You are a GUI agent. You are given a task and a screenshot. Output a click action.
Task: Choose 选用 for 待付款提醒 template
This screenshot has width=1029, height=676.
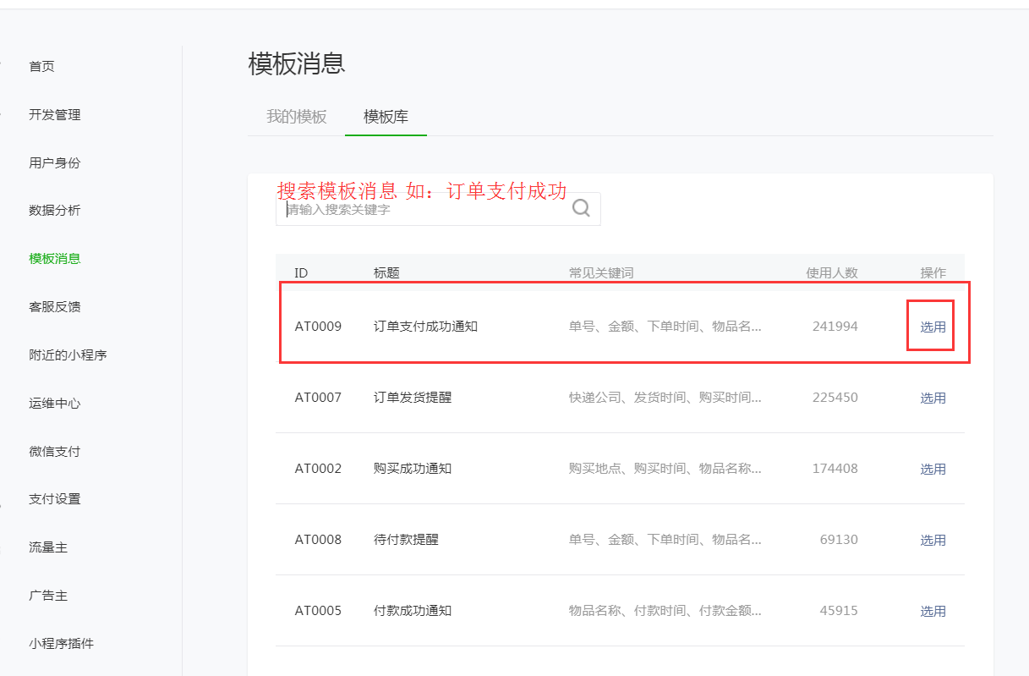[x=933, y=540]
